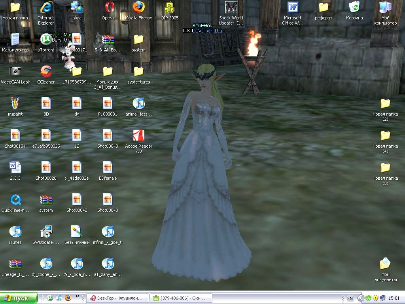The width and height of the screenshot is (405, 304).
Task: Open the µTorrent desktop icon
Action: pos(46,40)
